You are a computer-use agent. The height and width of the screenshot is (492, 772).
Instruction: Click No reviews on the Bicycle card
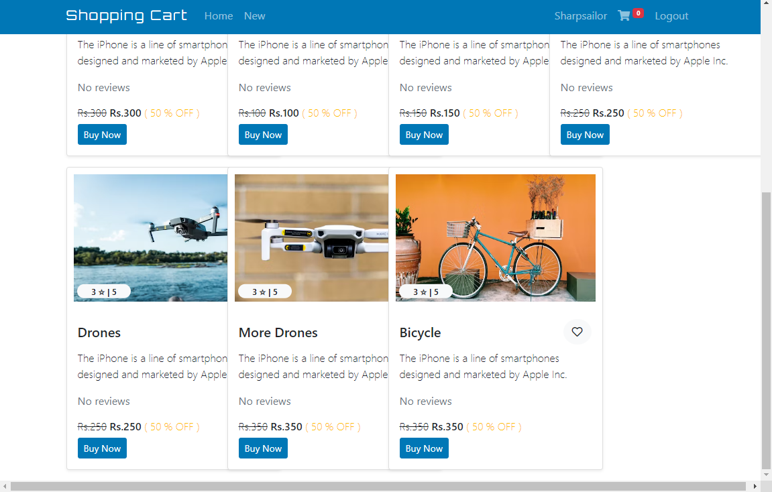tap(425, 401)
